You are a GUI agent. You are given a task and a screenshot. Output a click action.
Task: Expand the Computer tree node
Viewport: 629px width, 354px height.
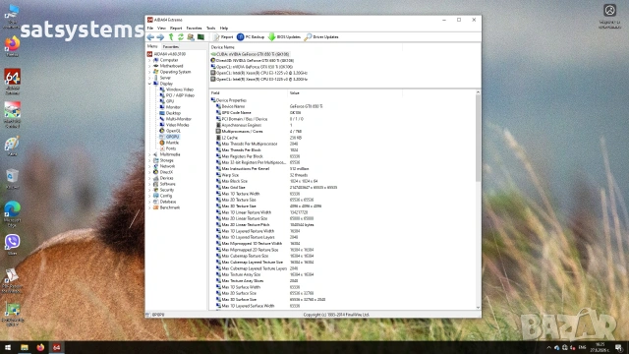(x=150, y=60)
